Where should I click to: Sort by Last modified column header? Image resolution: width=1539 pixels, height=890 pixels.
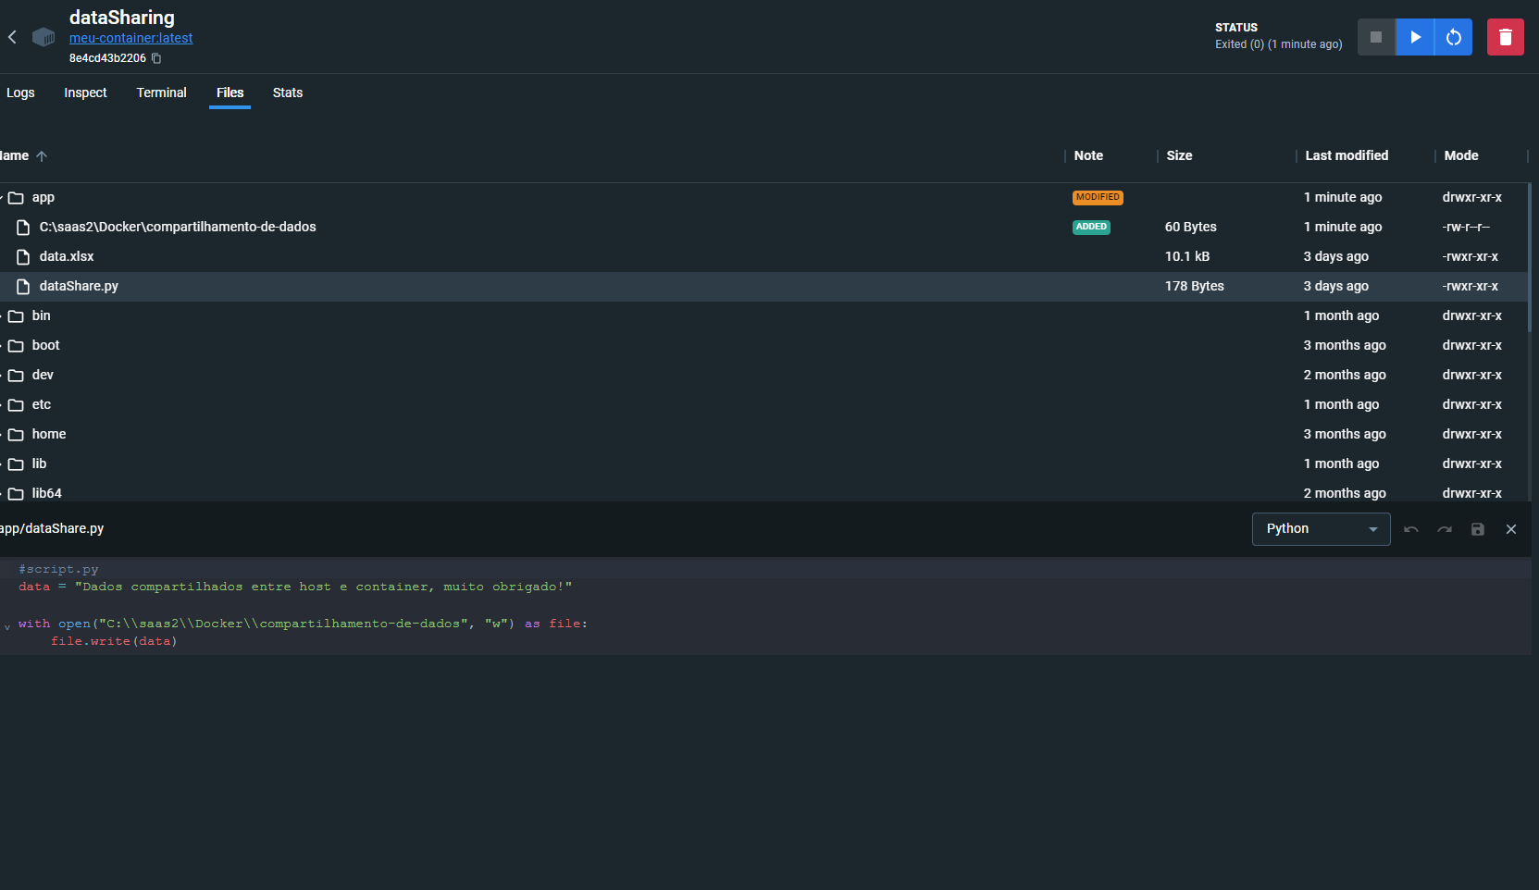(x=1347, y=155)
